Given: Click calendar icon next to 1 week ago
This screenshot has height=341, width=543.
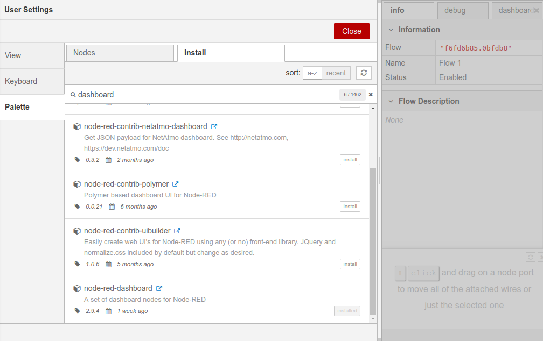Looking at the screenshot, I should tap(108, 311).
